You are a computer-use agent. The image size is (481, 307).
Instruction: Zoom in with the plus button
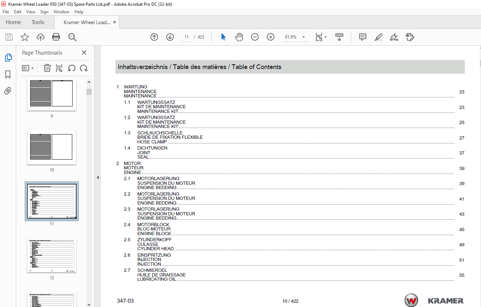(271, 37)
